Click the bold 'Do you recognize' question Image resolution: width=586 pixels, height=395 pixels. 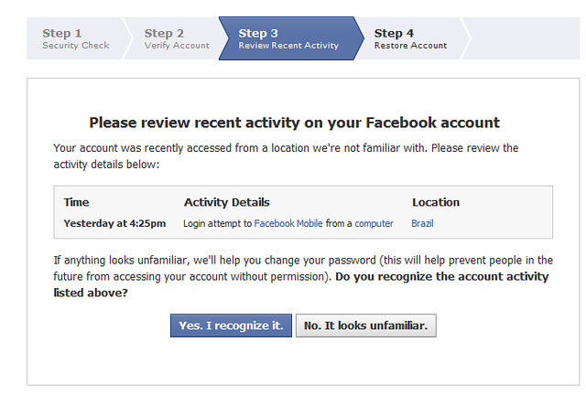[x=441, y=276]
